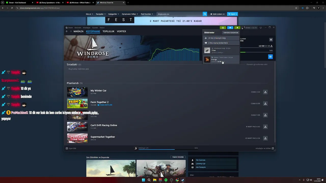Click Tümünü Görüntüle in notifications
The image size is (326, 183).
coord(231,33)
